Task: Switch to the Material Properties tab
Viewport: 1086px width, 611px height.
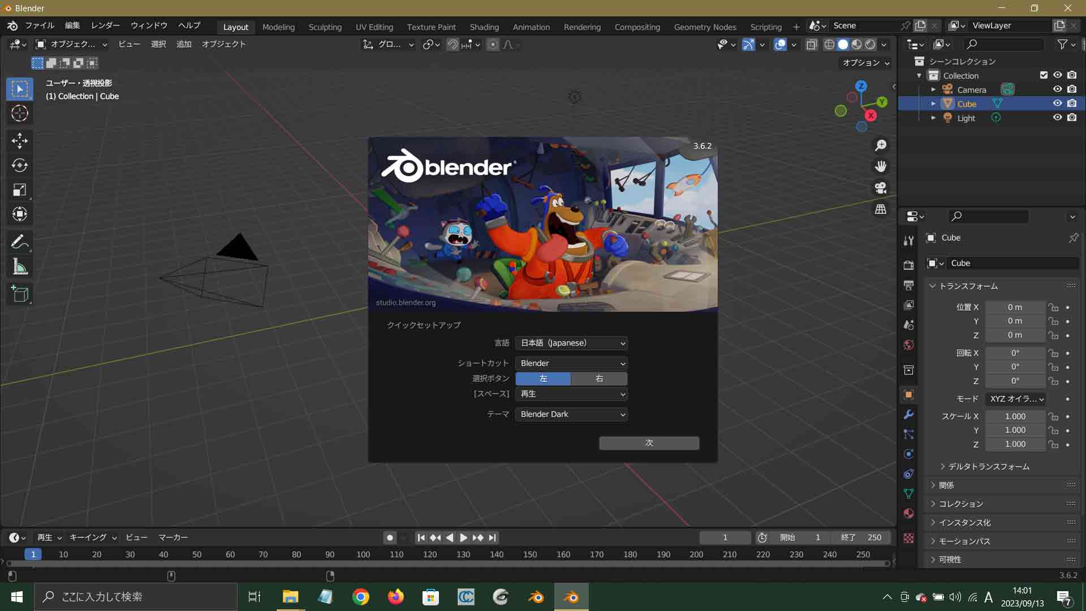Action: pyautogui.click(x=908, y=514)
